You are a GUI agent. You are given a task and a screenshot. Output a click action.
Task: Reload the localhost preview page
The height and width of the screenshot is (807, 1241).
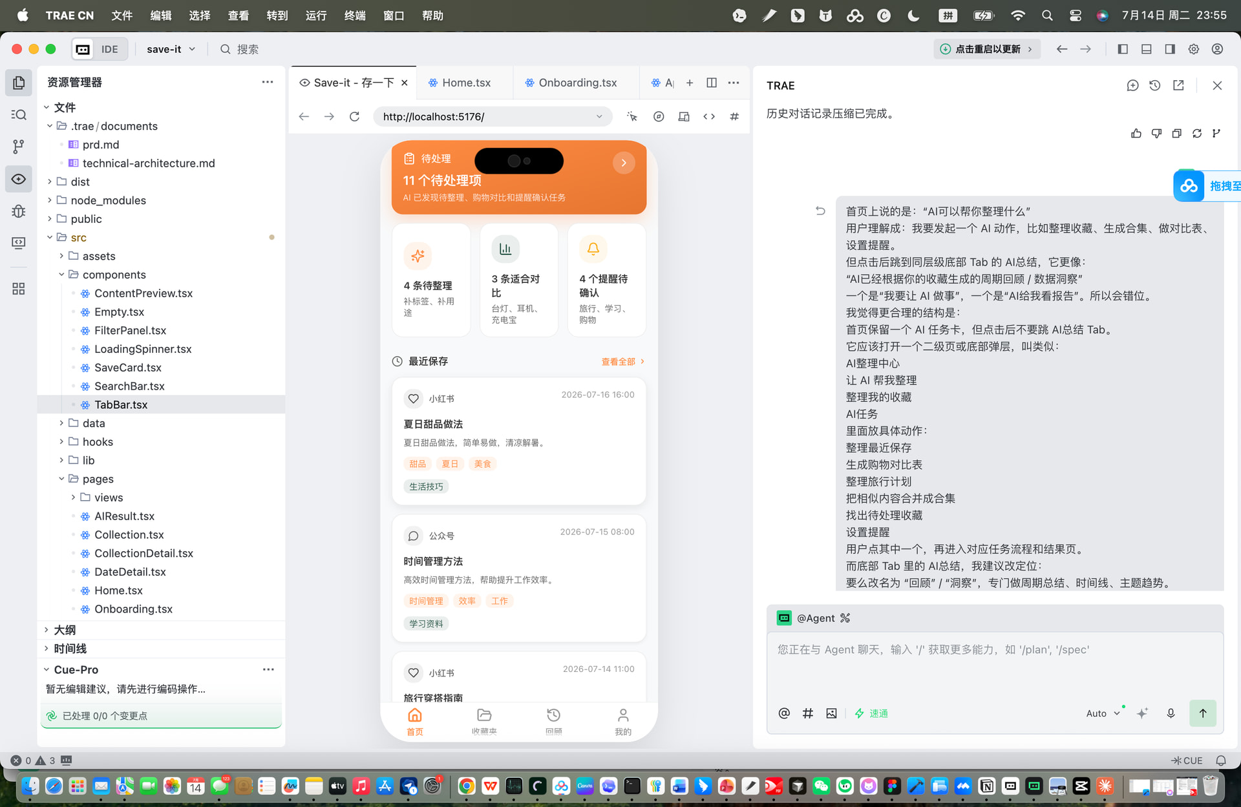(354, 116)
